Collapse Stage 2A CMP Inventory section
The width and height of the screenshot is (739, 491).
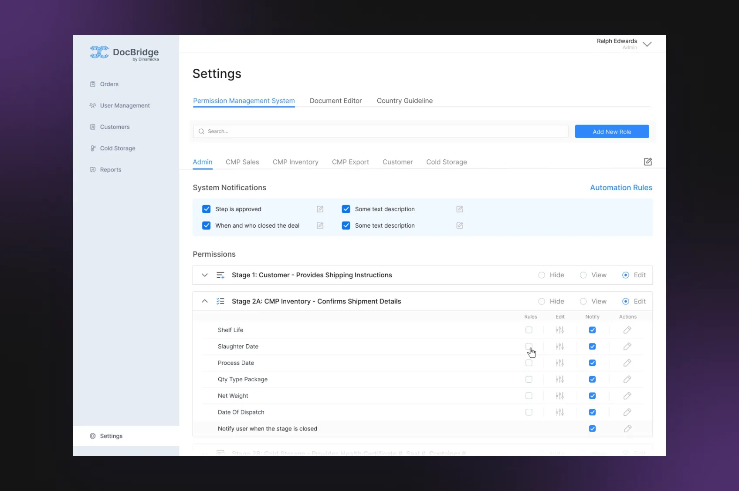pyautogui.click(x=204, y=301)
